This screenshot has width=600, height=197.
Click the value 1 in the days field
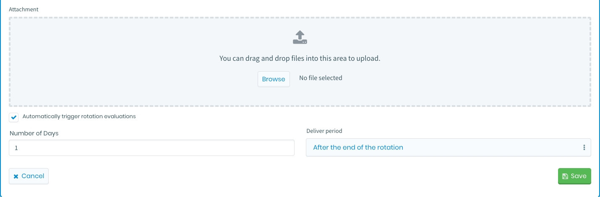16,148
